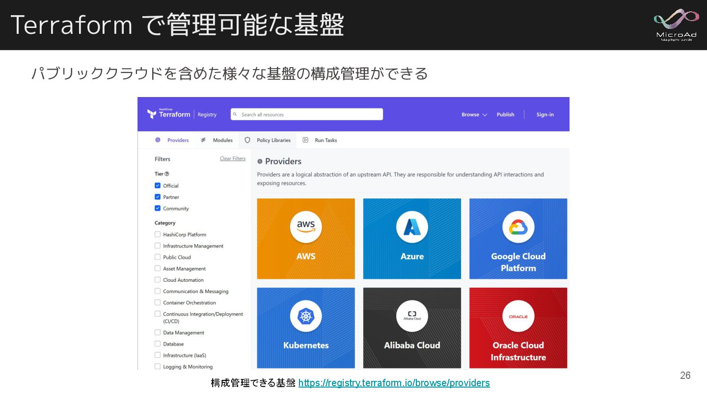Check the Communication & Messaging category
Image resolution: width=707 pixels, height=397 pixels.
(x=158, y=291)
